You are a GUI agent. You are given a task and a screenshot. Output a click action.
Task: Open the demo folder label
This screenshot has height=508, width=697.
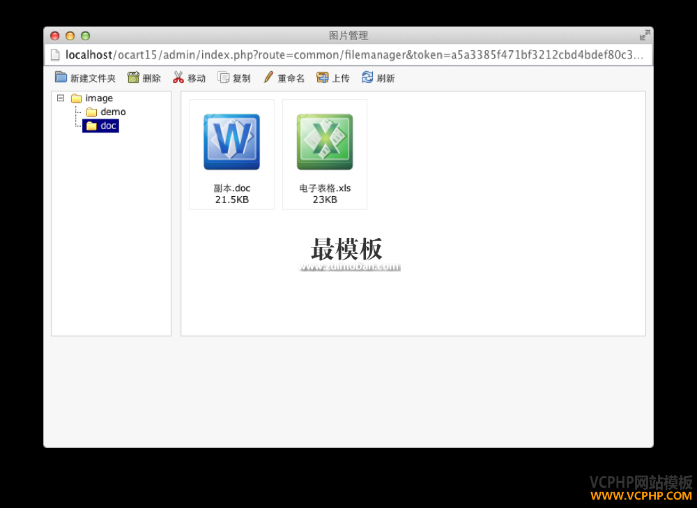pyautogui.click(x=114, y=112)
